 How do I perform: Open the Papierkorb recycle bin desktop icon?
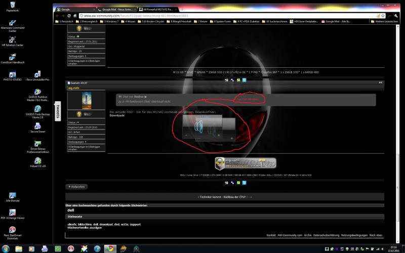click(x=12, y=7)
